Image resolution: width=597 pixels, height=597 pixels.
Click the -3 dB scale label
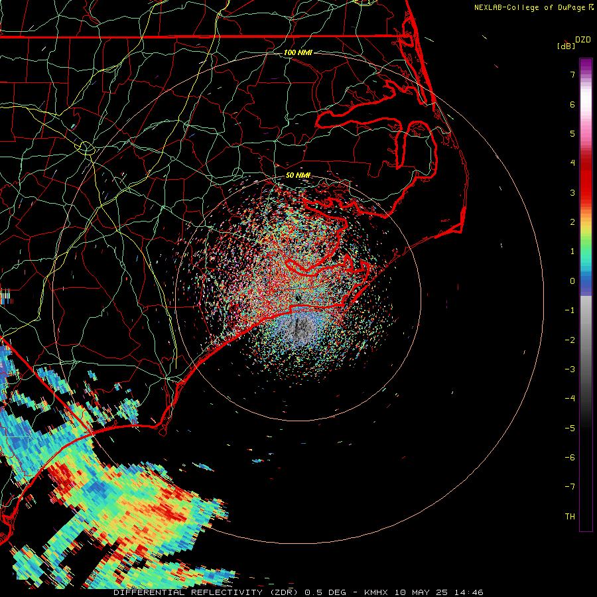point(570,369)
